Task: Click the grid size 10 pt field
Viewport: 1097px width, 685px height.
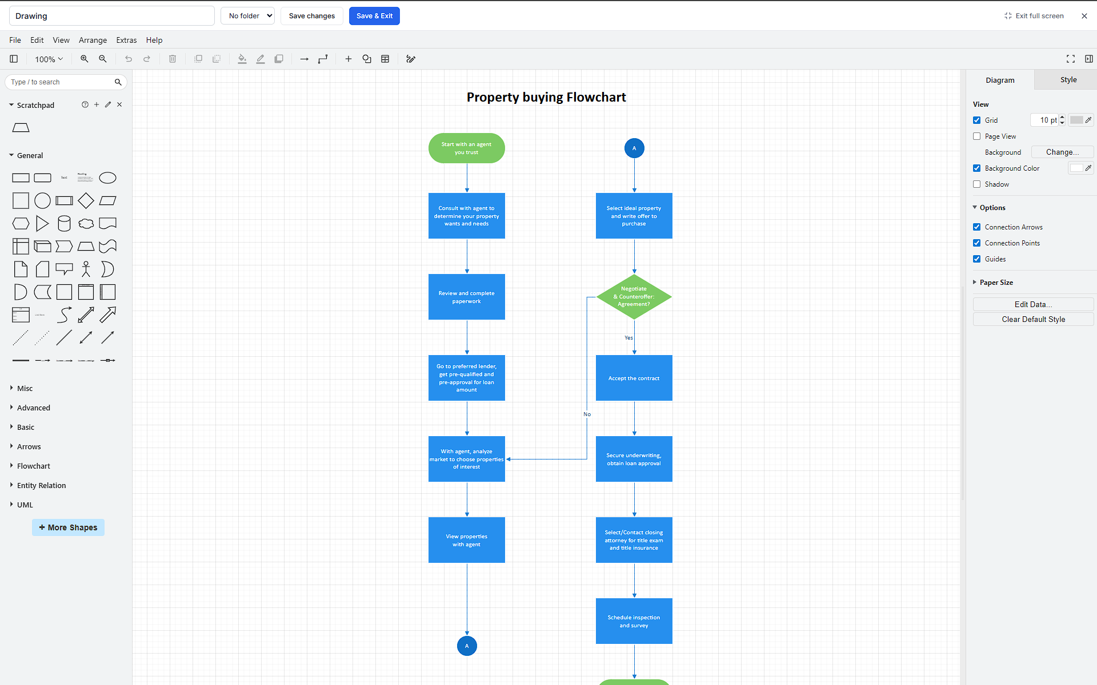Action: [1045, 120]
